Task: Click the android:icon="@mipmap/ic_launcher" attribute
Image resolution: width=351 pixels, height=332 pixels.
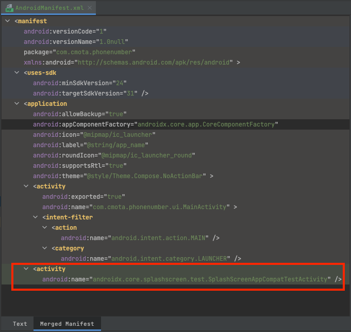Action: click(x=94, y=134)
